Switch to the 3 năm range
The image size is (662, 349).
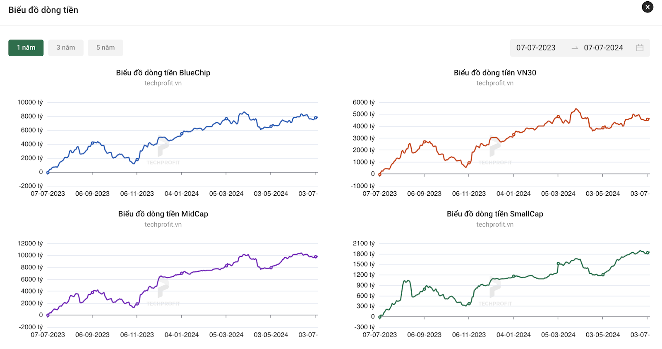(66, 48)
